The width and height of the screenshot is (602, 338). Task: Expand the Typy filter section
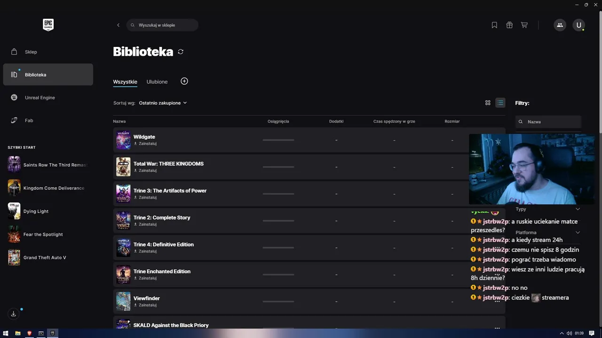(578, 209)
